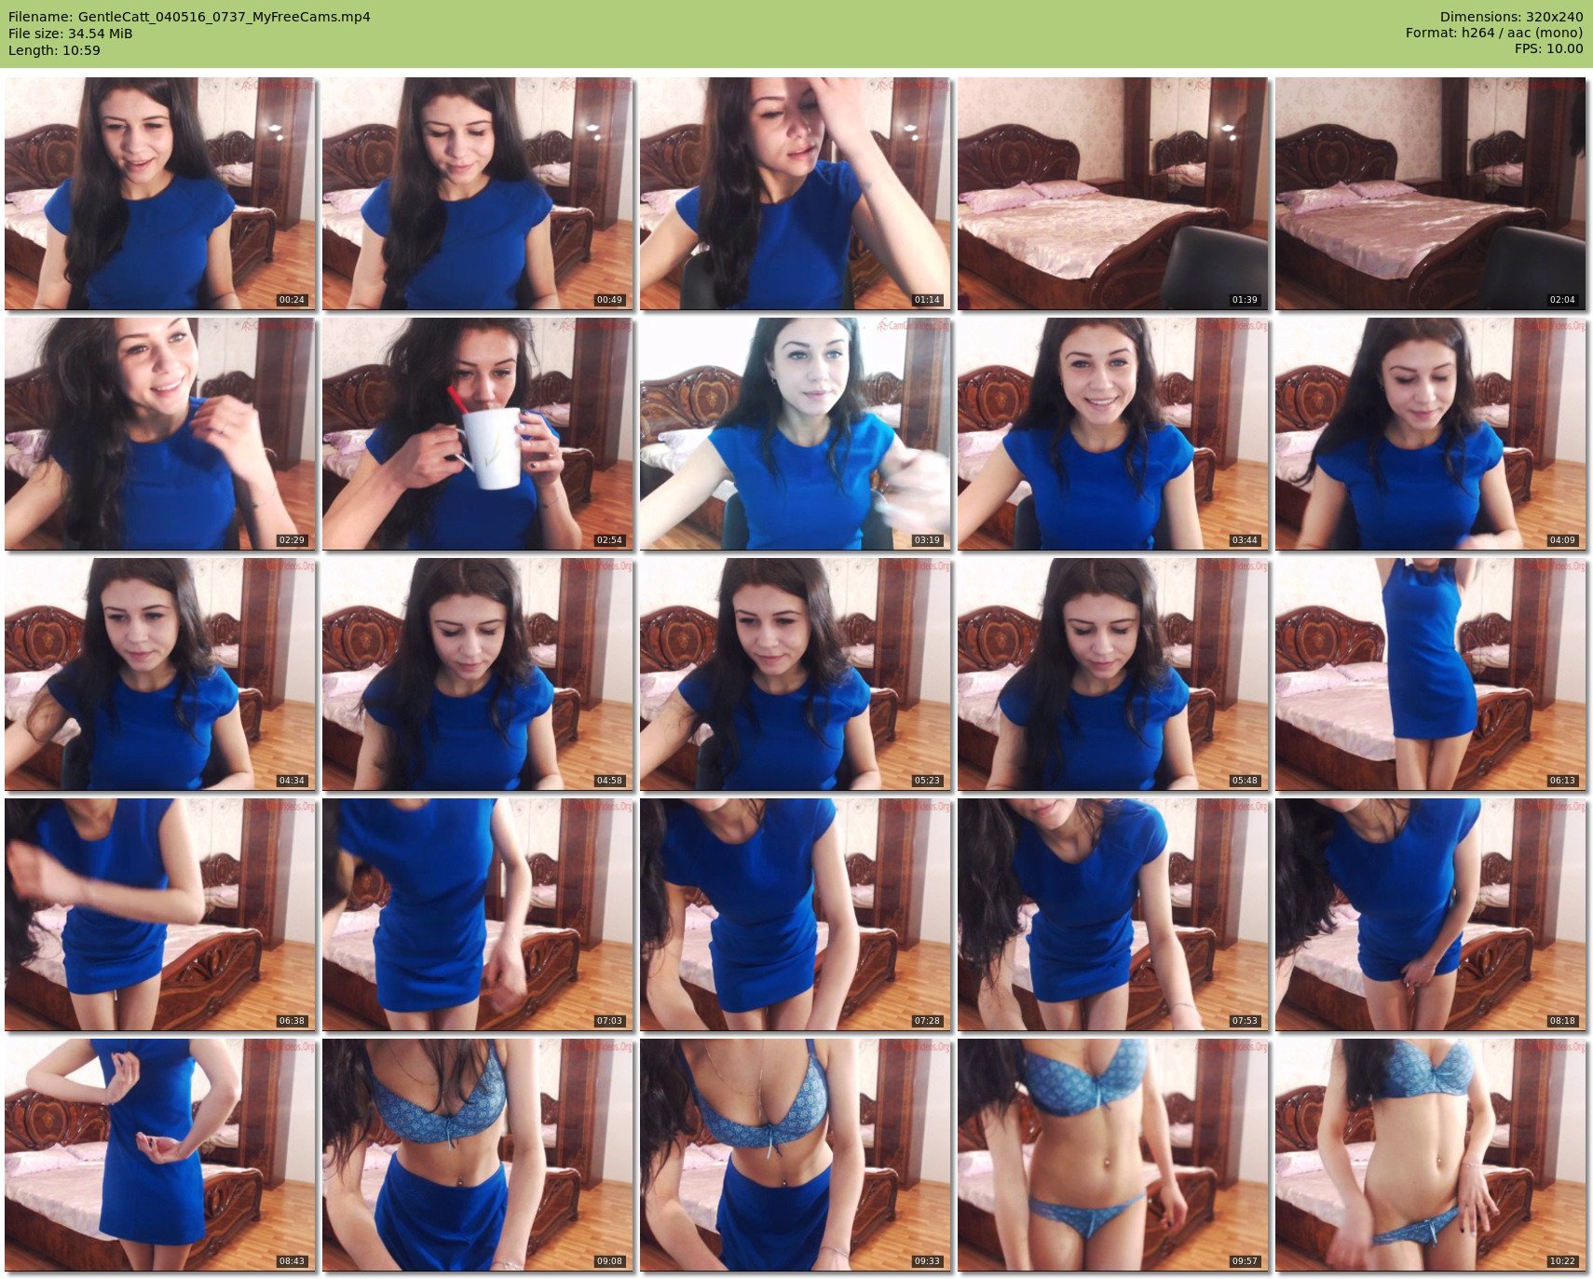The image size is (1593, 1279).
Task: Open the thumbnail stamped 00:24
Action: (x=160, y=194)
